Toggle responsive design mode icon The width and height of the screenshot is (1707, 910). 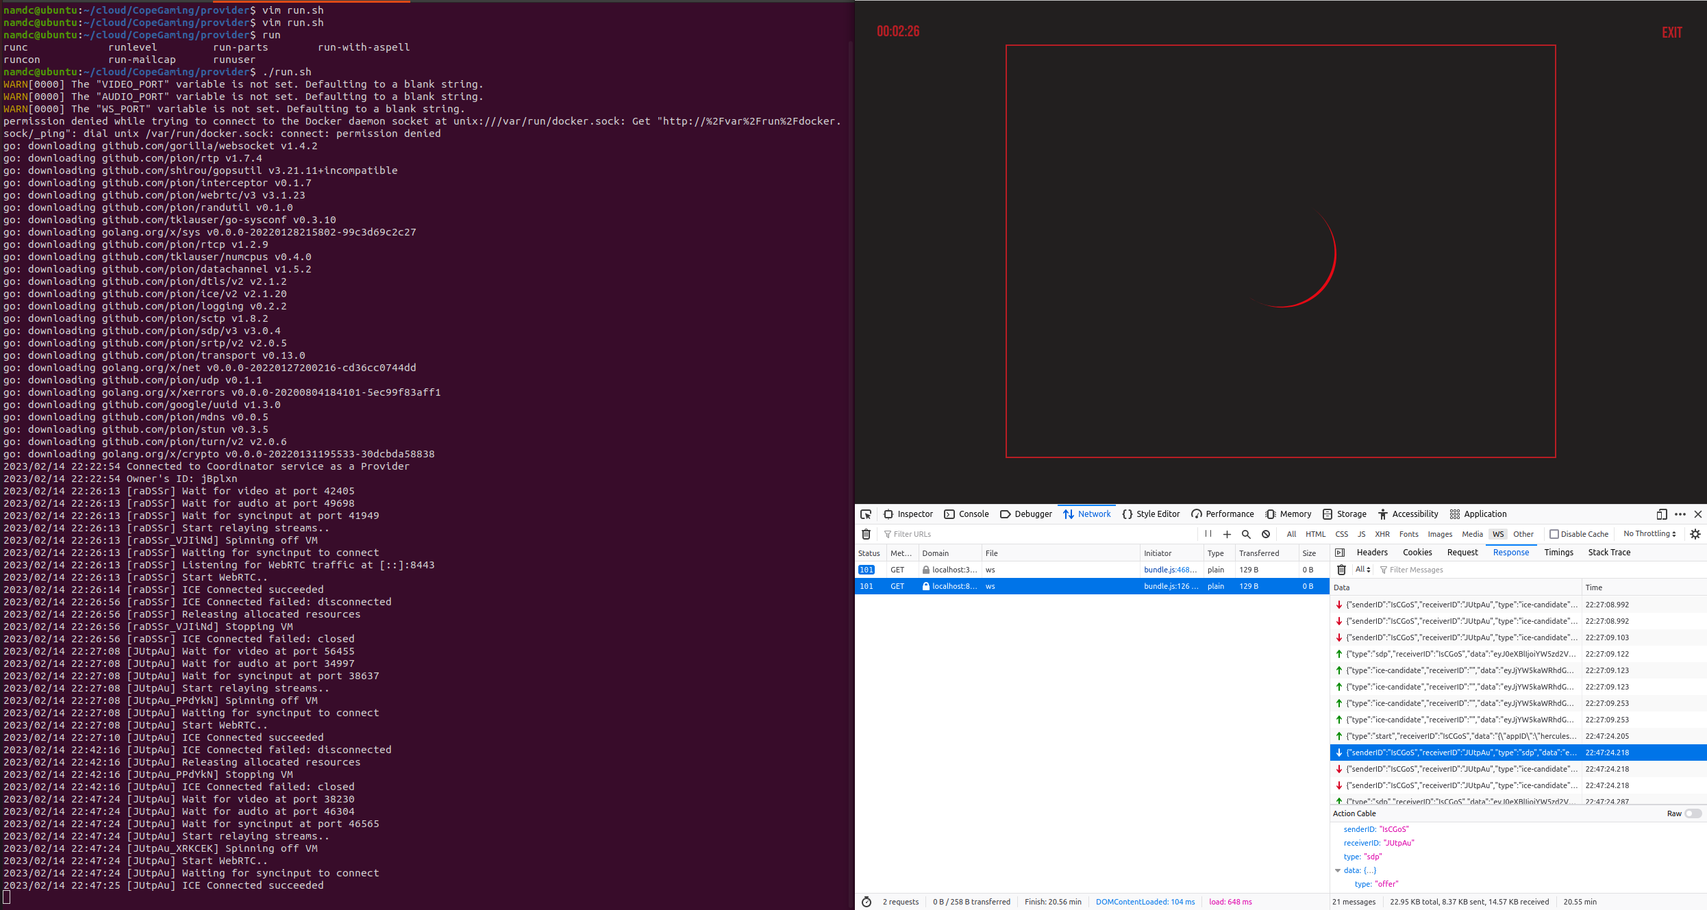pos(1661,514)
